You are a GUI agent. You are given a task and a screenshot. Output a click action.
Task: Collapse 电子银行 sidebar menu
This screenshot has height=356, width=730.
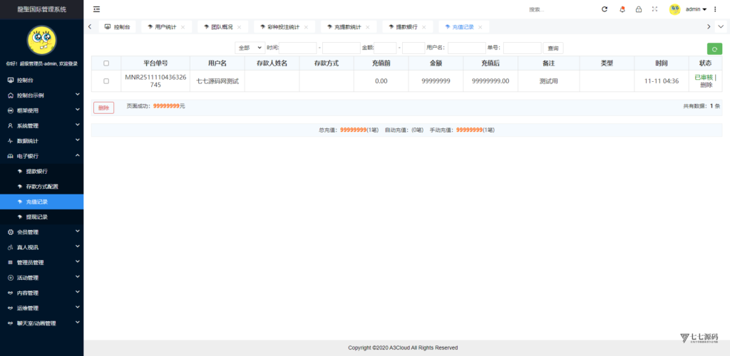coord(42,156)
